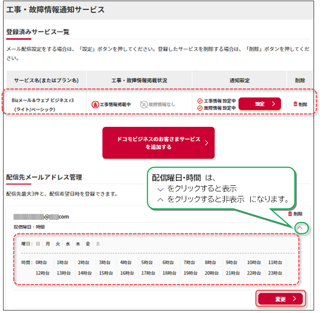323x313 pixels.
Task: Click ドコモビジネスのお客さまサービスを追加する button
Action: [x=158, y=143]
